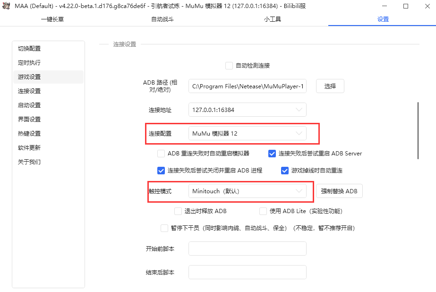This screenshot has width=436, height=292.
Task: Uncheck 游戏掉线时自动重连 option
Action: (285, 171)
